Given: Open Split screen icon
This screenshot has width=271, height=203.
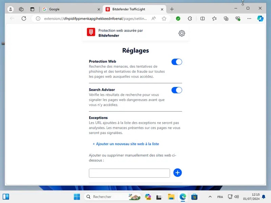Looking at the screenshot, I should coord(202,19).
